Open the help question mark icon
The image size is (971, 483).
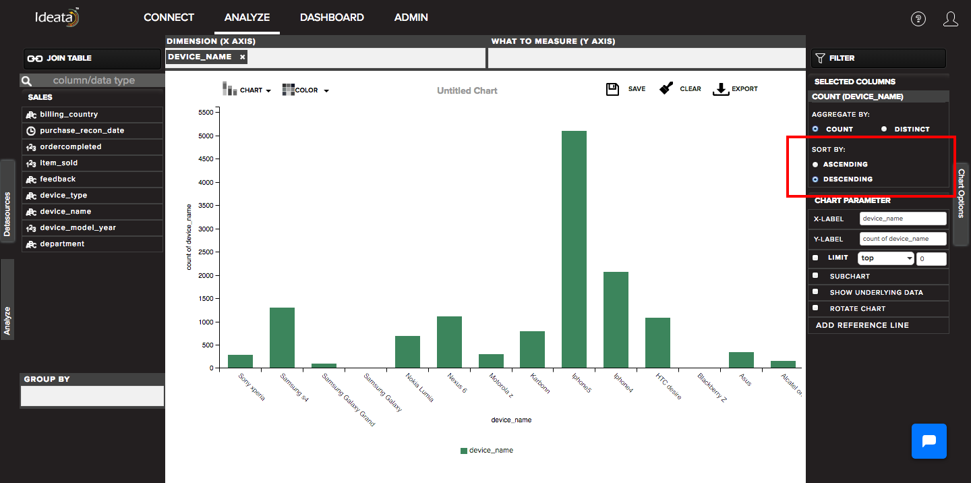point(918,19)
